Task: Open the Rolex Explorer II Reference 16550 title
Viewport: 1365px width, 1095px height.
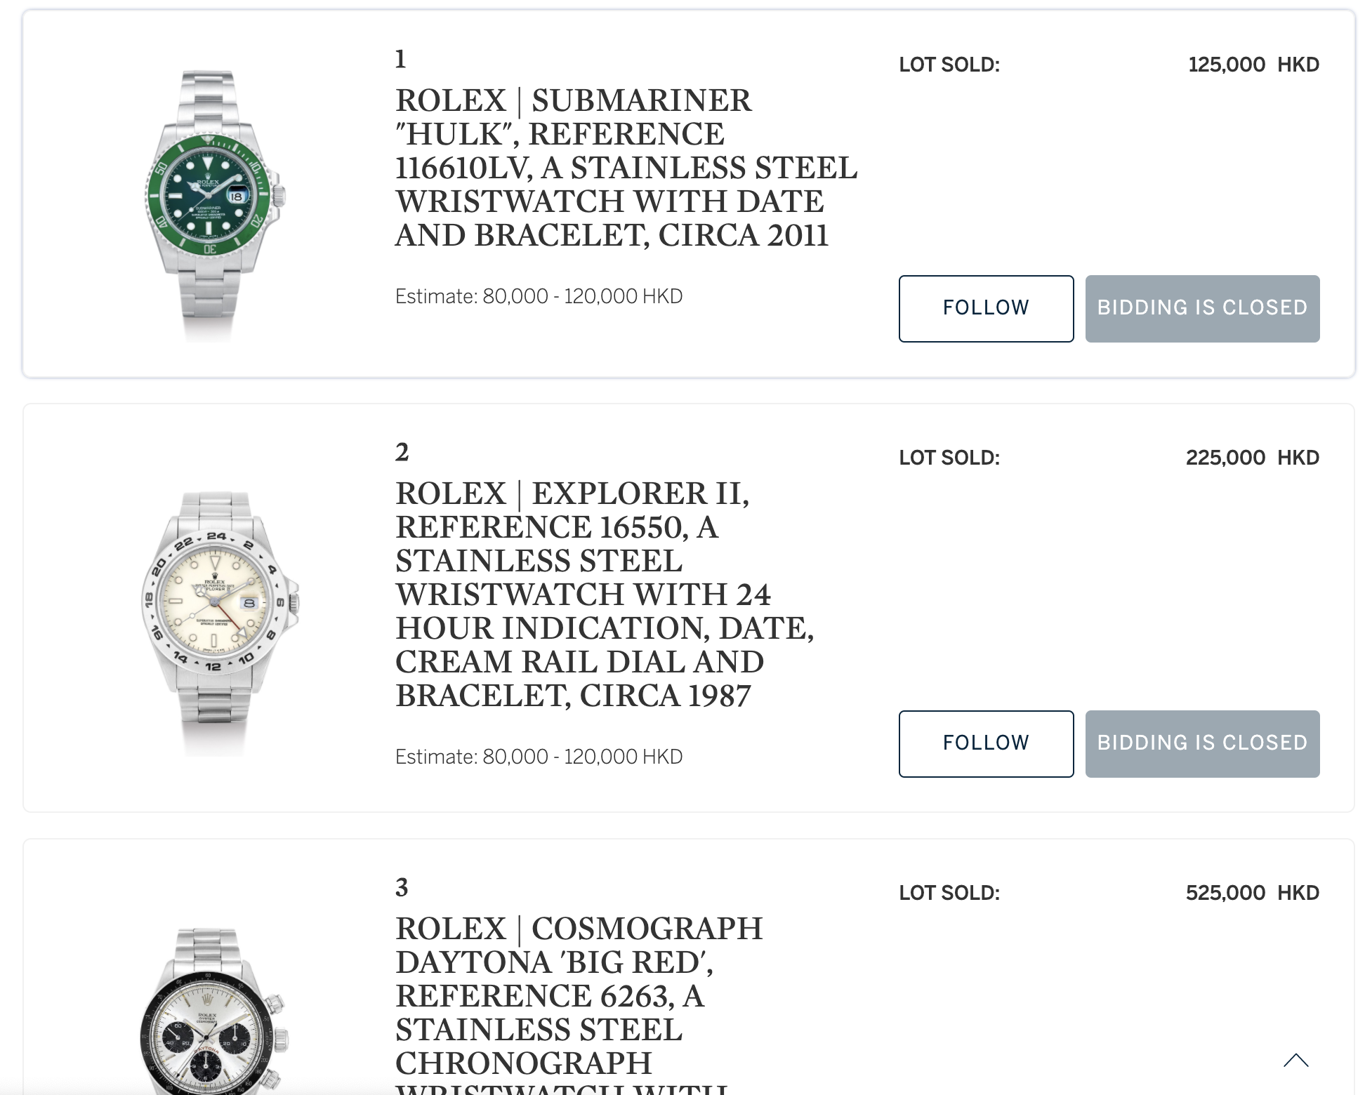Action: [604, 594]
